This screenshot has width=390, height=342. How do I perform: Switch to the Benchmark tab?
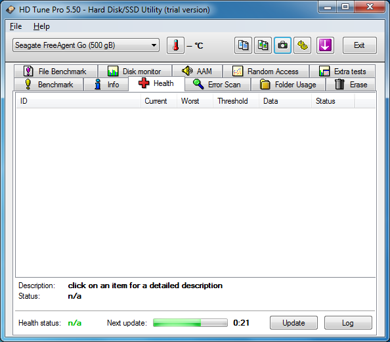tap(49, 85)
